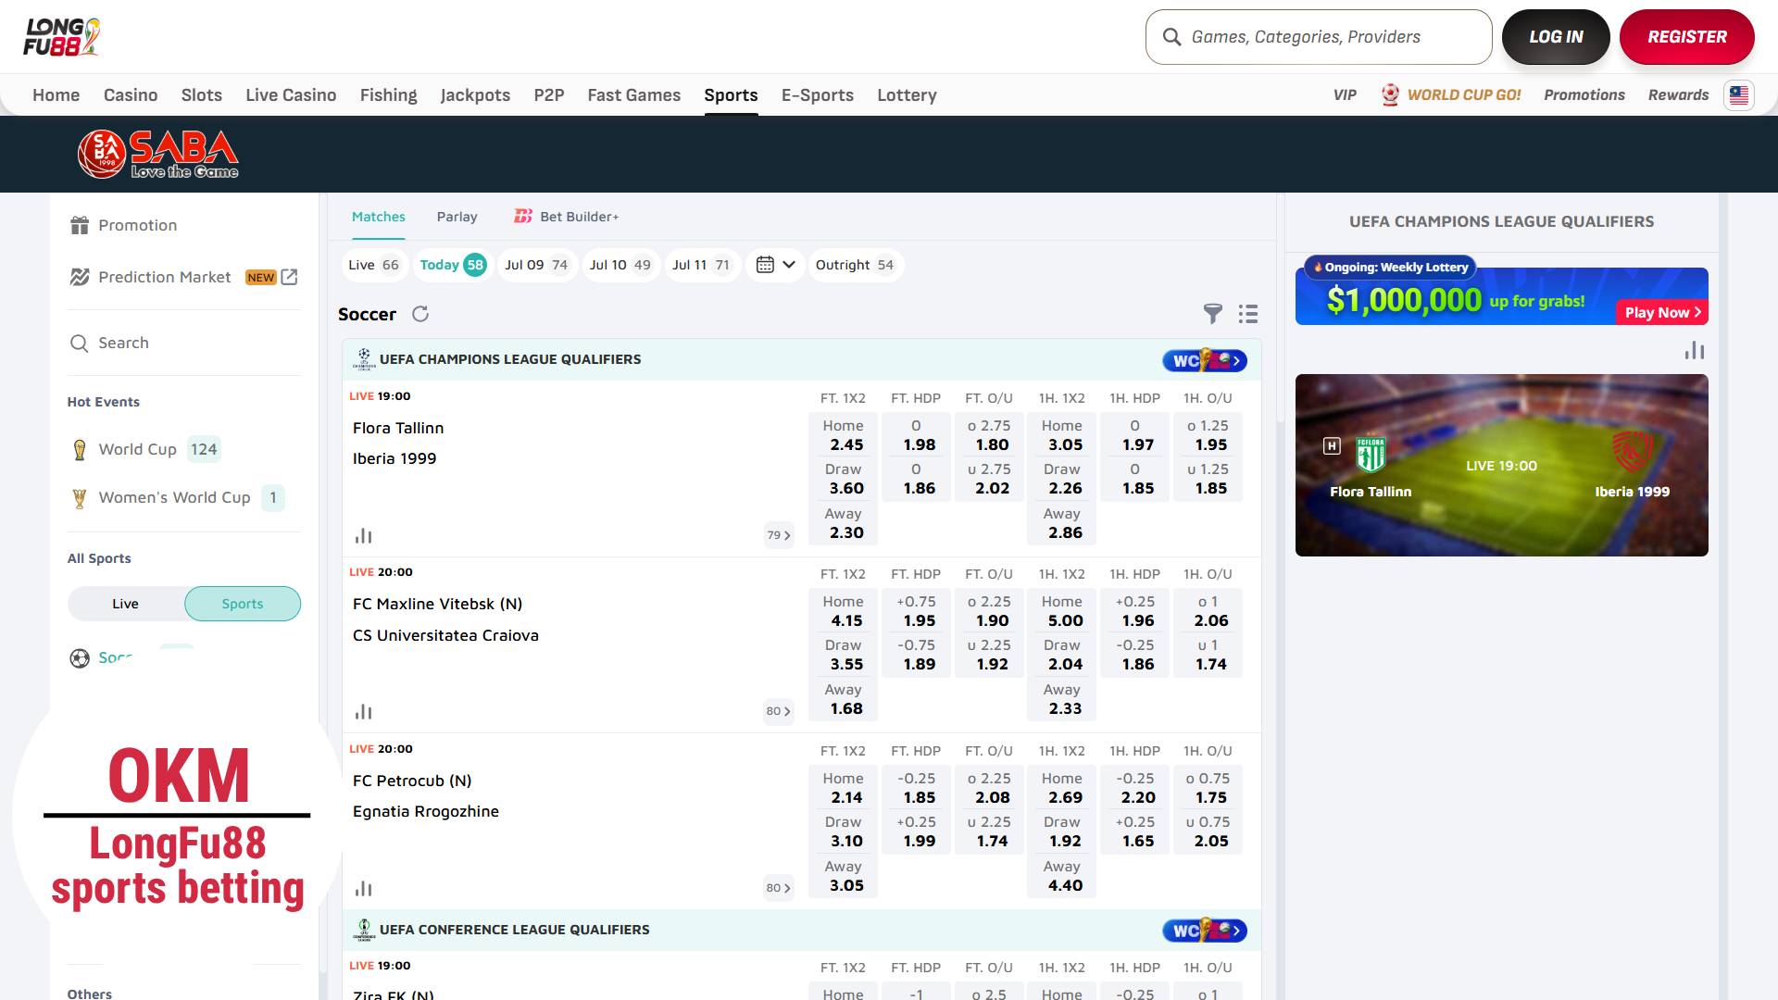
Task: Refresh the Soccer odds list
Action: point(420,314)
